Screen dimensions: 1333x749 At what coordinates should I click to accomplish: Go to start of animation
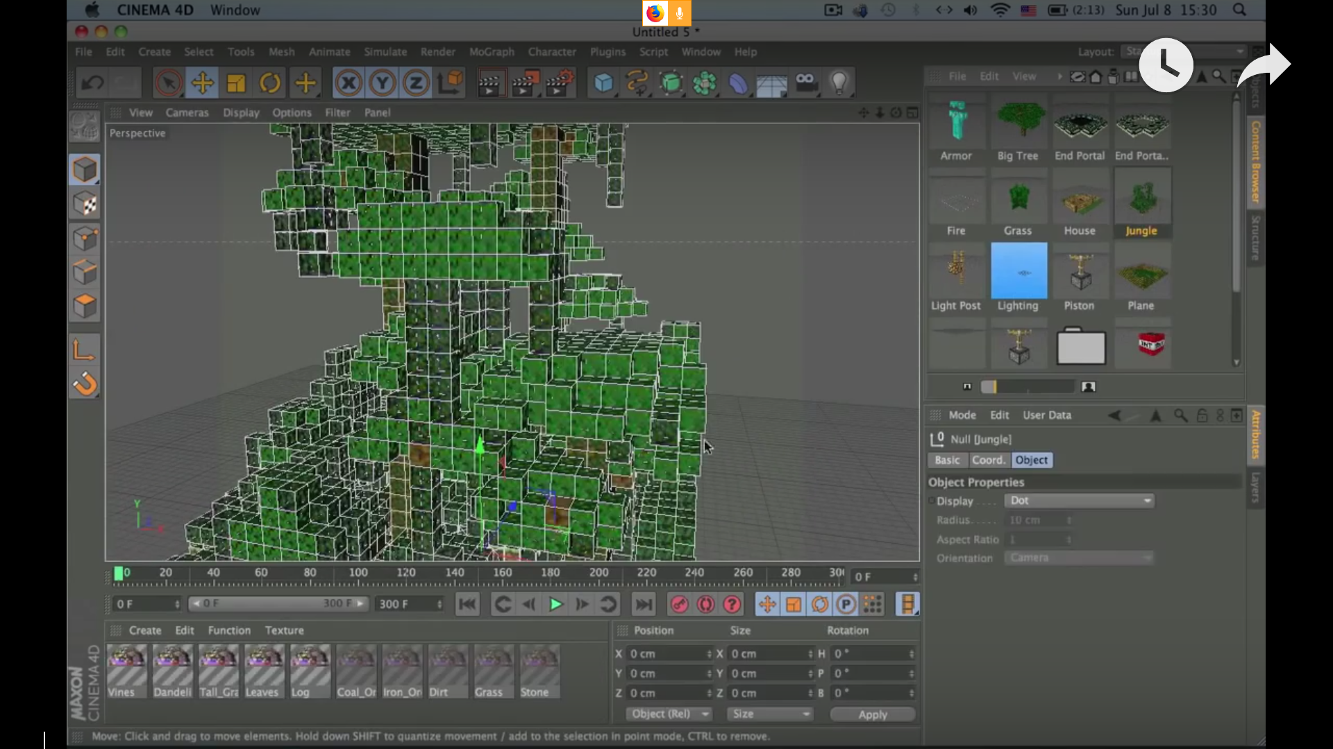467,605
